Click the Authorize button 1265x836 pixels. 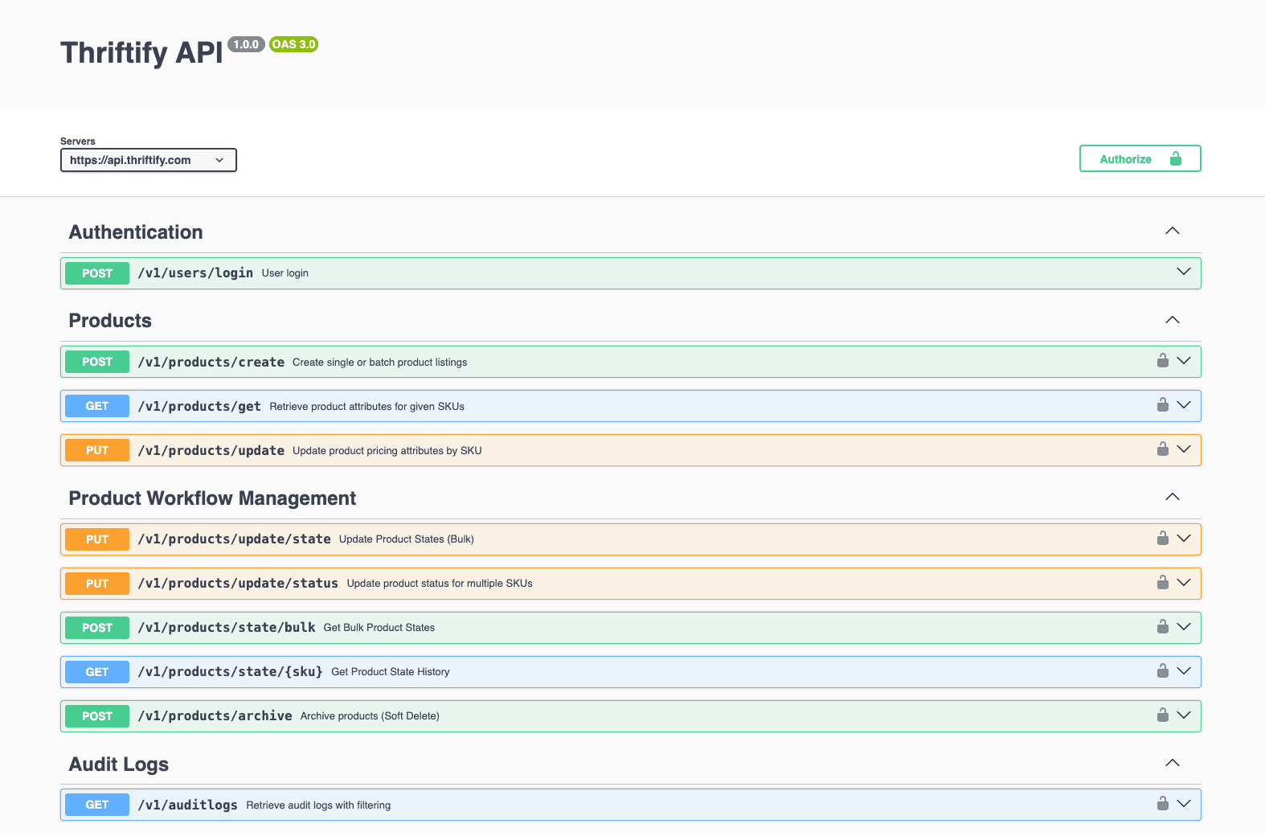pyautogui.click(x=1140, y=158)
